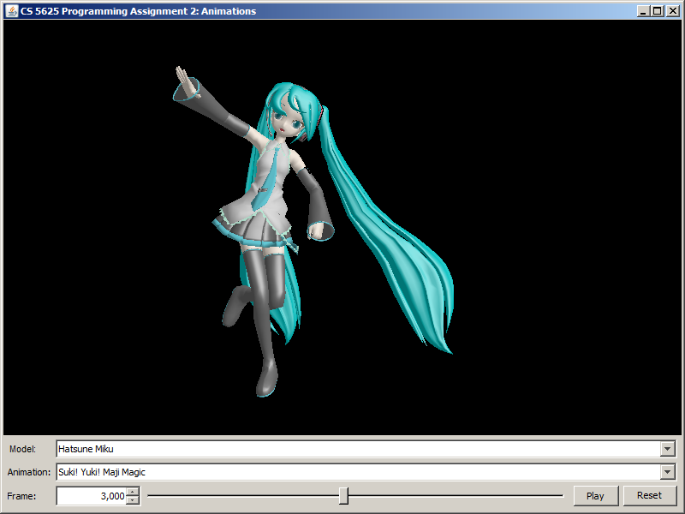
Task: Click the Java icon in the title bar
Action: pos(11,11)
